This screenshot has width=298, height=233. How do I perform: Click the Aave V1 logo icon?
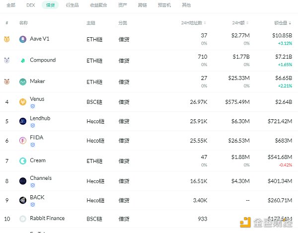(22, 39)
